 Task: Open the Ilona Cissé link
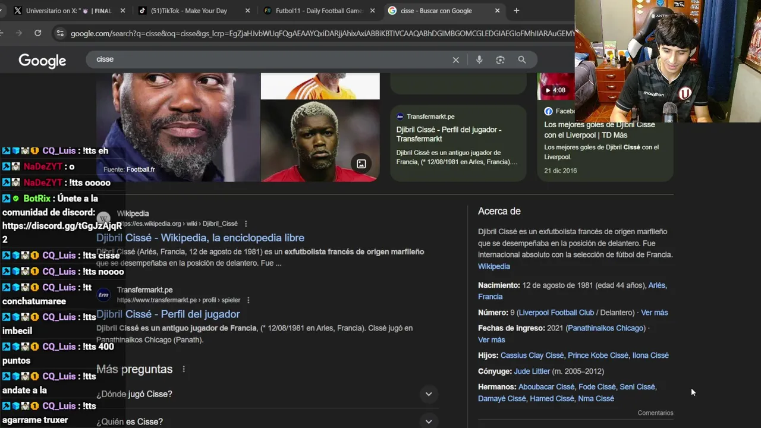pyautogui.click(x=650, y=355)
